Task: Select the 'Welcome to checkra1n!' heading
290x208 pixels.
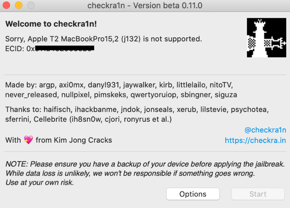Action: (51, 24)
